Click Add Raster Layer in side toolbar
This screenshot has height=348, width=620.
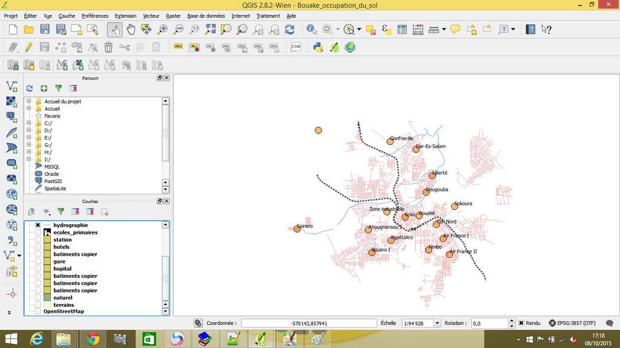click(12, 101)
